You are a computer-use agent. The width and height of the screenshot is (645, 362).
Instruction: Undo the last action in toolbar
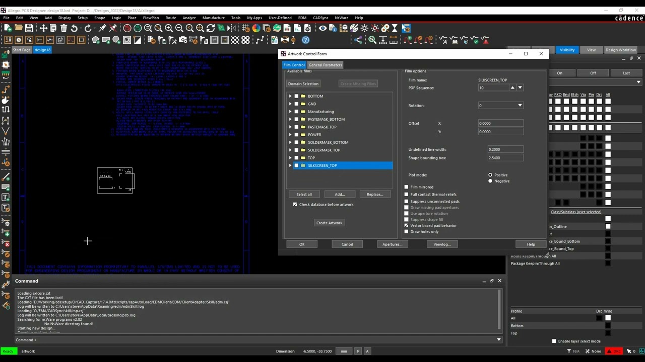coord(74,28)
